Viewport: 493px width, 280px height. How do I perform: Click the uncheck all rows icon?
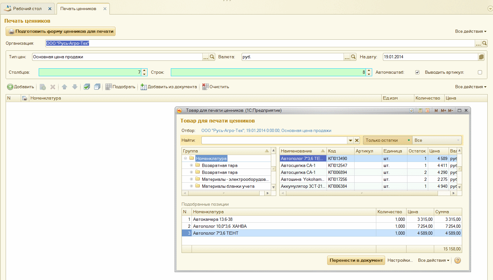pos(97,87)
